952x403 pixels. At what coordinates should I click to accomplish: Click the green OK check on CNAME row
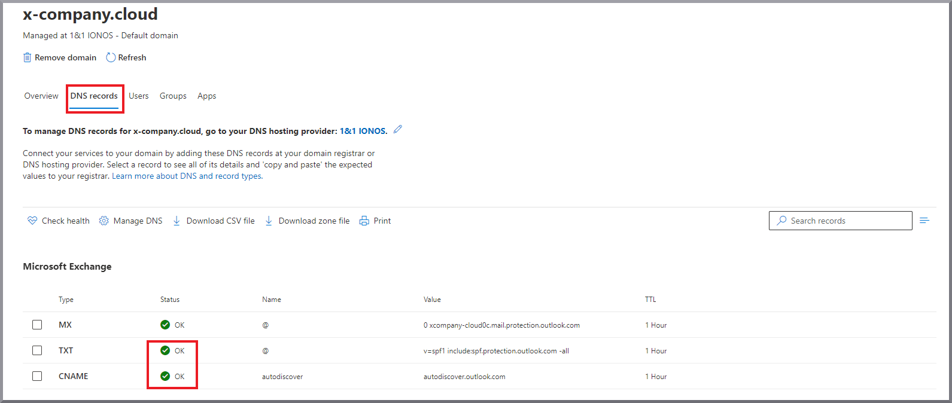pyautogui.click(x=165, y=376)
